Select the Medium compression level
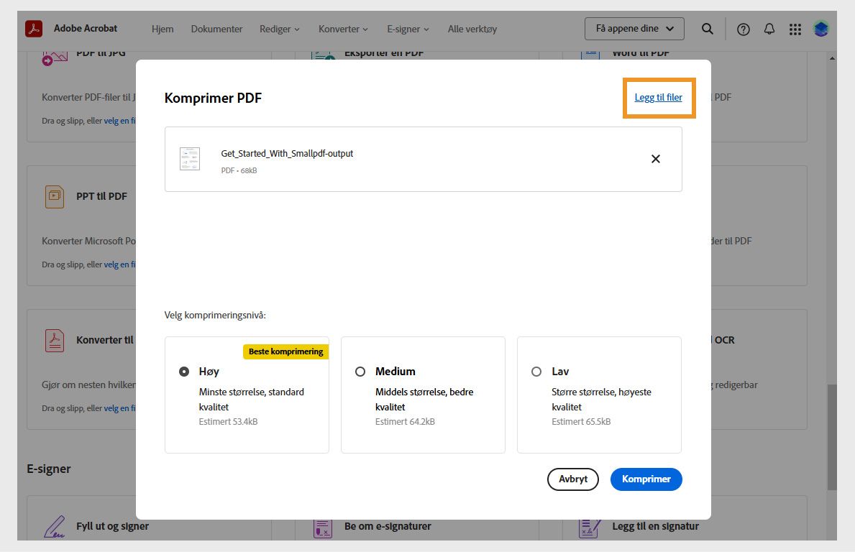Image resolution: width=855 pixels, height=552 pixels. (x=360, y=372)
